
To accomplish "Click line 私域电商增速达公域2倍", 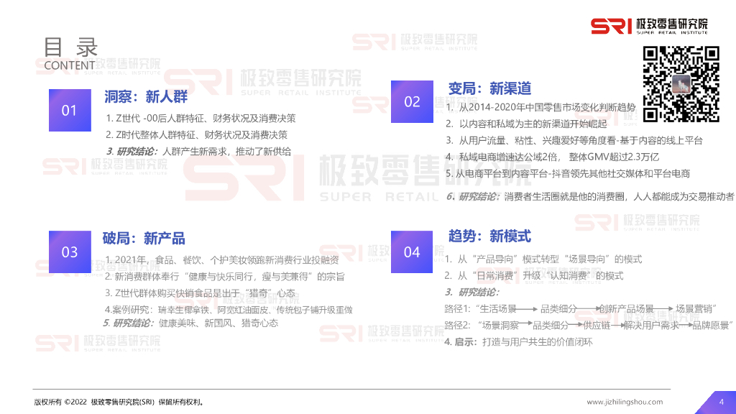I will click(552, 157).
